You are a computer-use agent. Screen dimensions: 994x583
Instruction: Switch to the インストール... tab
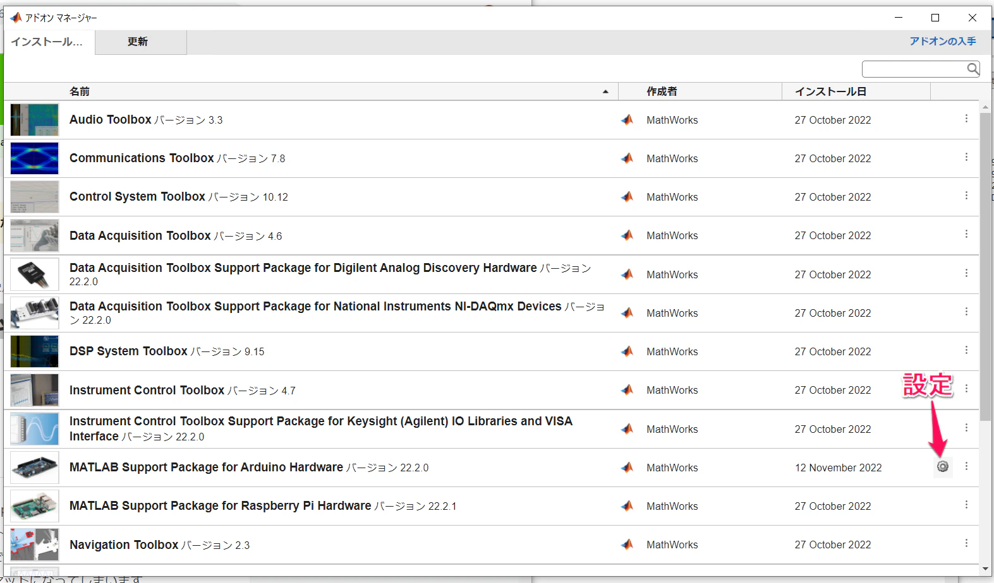click(49, 42)
